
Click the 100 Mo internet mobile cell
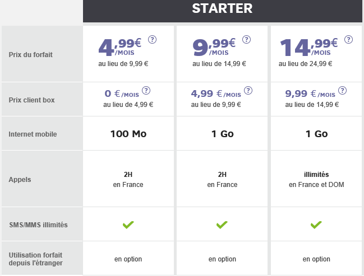tap(128, 134)
